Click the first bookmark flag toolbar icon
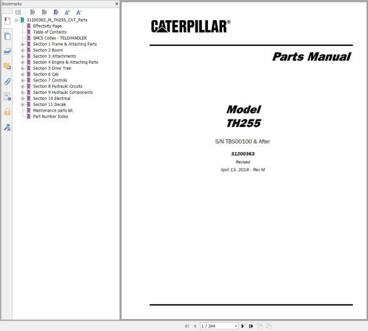 (33, 12)
